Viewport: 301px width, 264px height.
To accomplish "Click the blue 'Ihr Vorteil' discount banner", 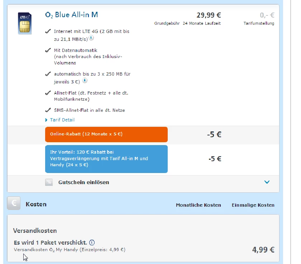I will pos(106,159).
